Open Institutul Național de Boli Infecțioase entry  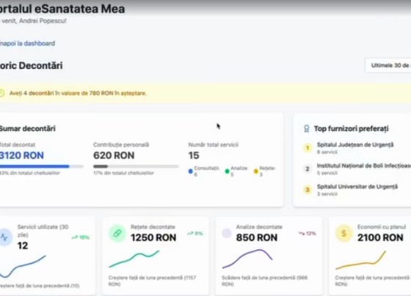click(364, 169)
